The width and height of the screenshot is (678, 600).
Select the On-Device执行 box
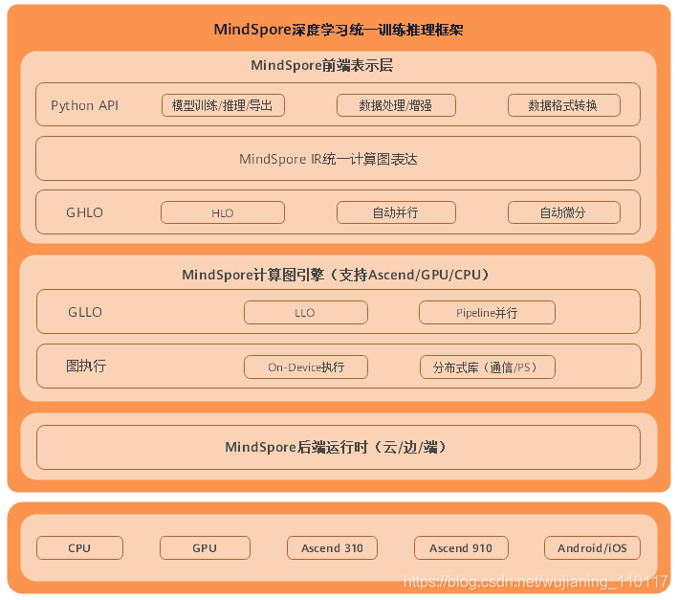pos(306,367)
